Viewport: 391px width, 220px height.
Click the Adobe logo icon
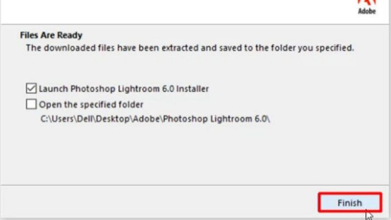pyautogui.click(x=367, y=2)
